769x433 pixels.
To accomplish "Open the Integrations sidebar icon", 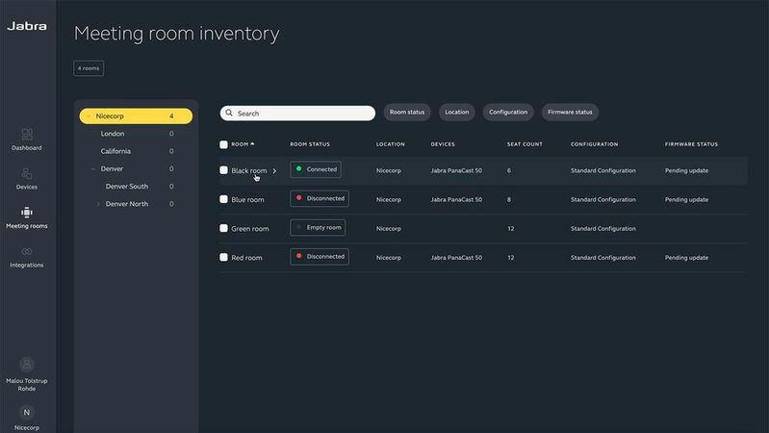I will tap(27, 251).
